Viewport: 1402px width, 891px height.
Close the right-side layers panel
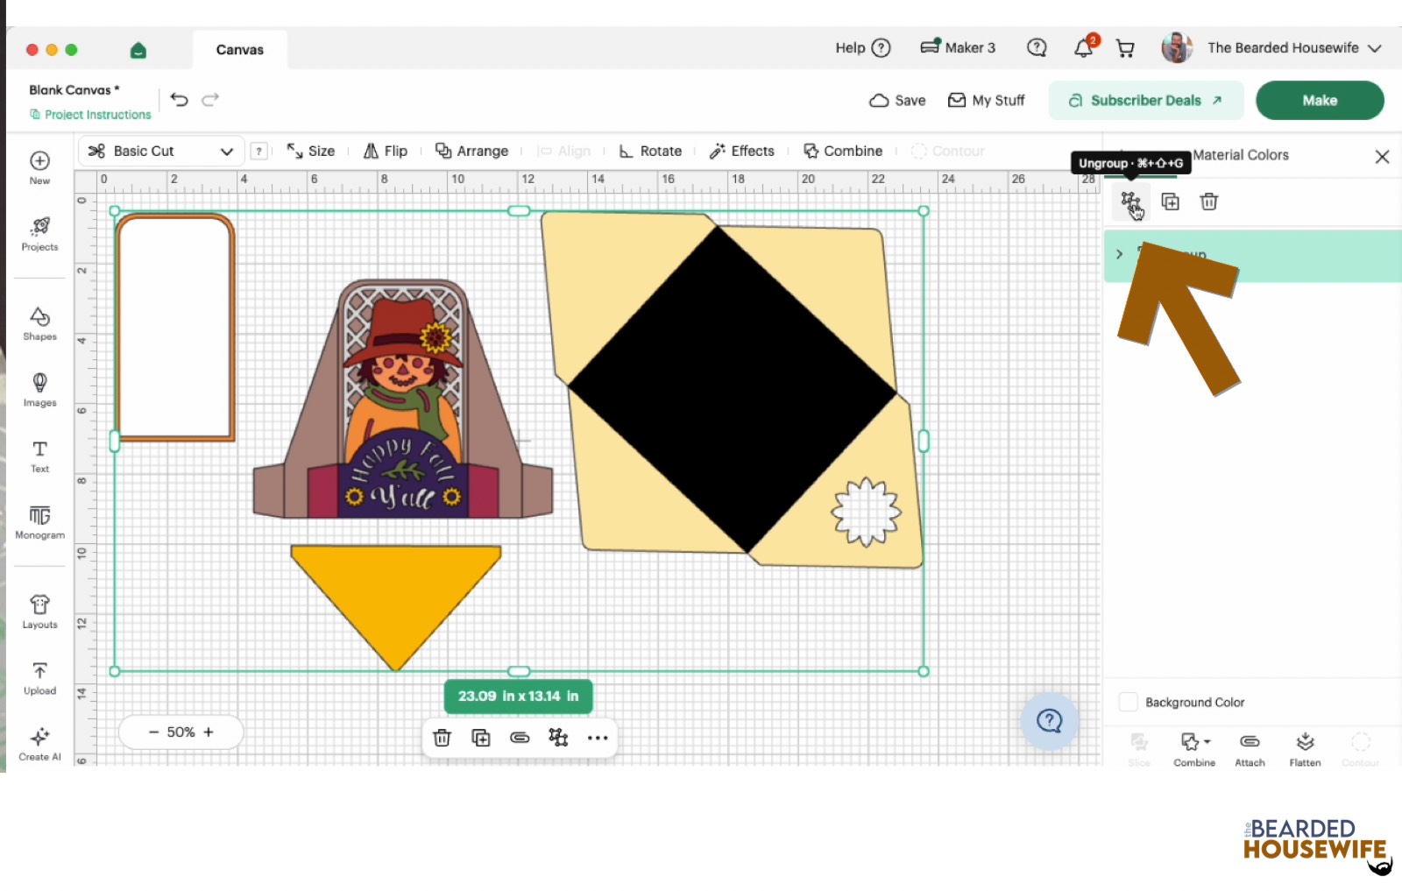1382,156
